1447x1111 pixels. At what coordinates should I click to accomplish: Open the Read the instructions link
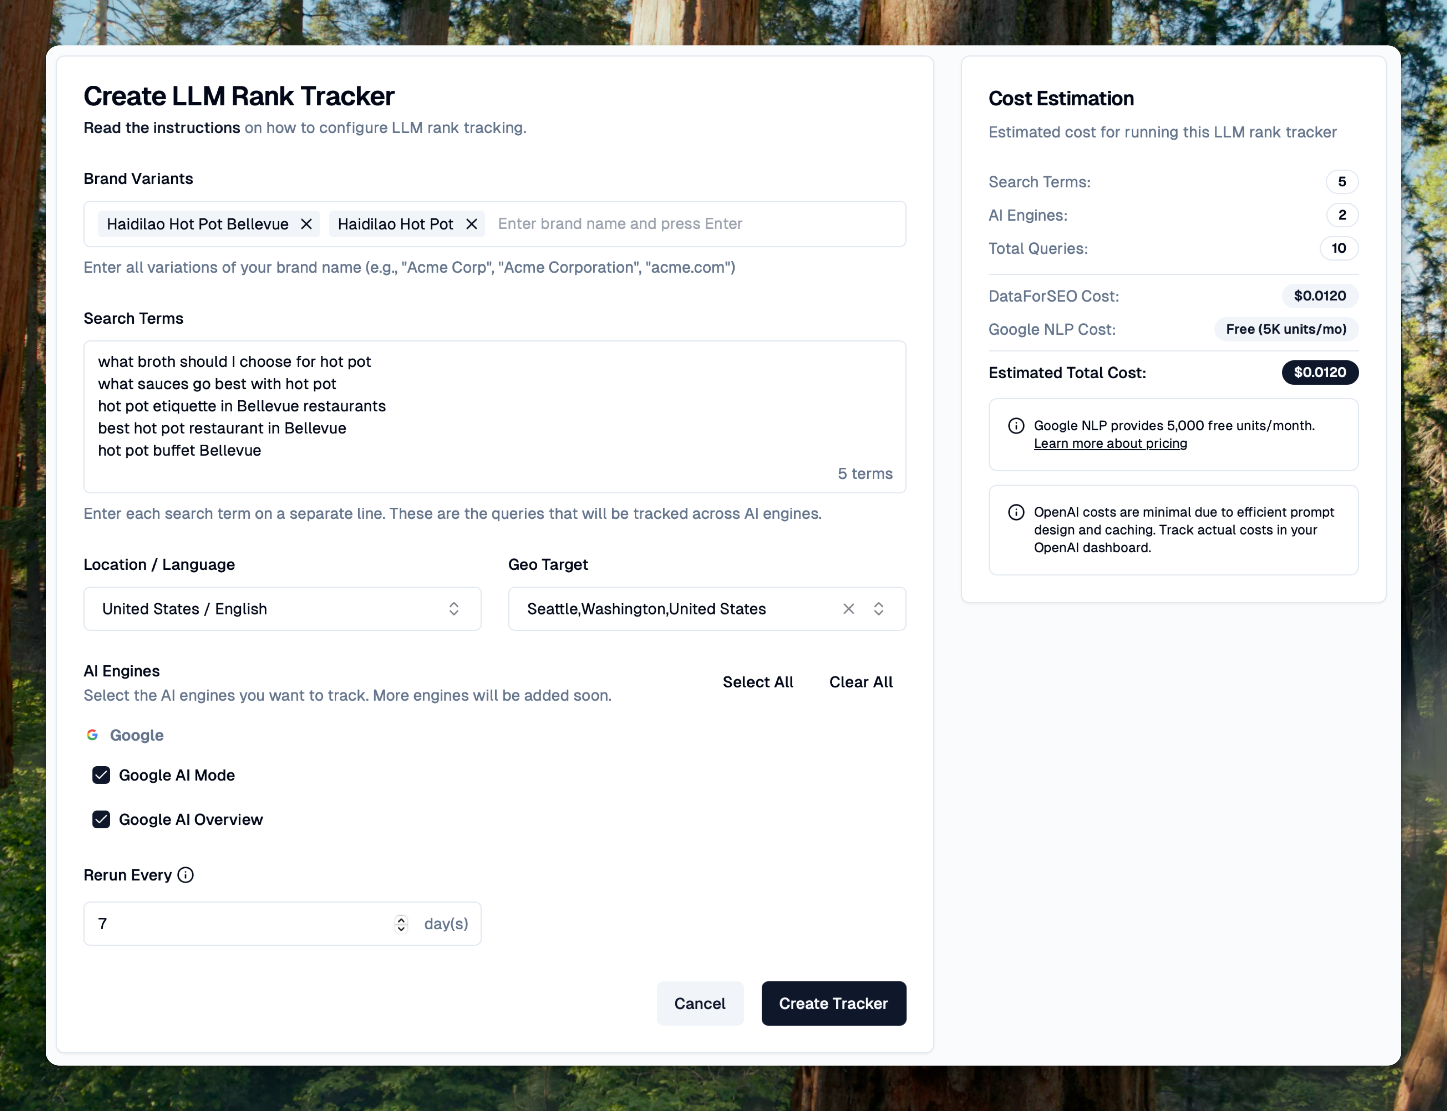point(161,128)
